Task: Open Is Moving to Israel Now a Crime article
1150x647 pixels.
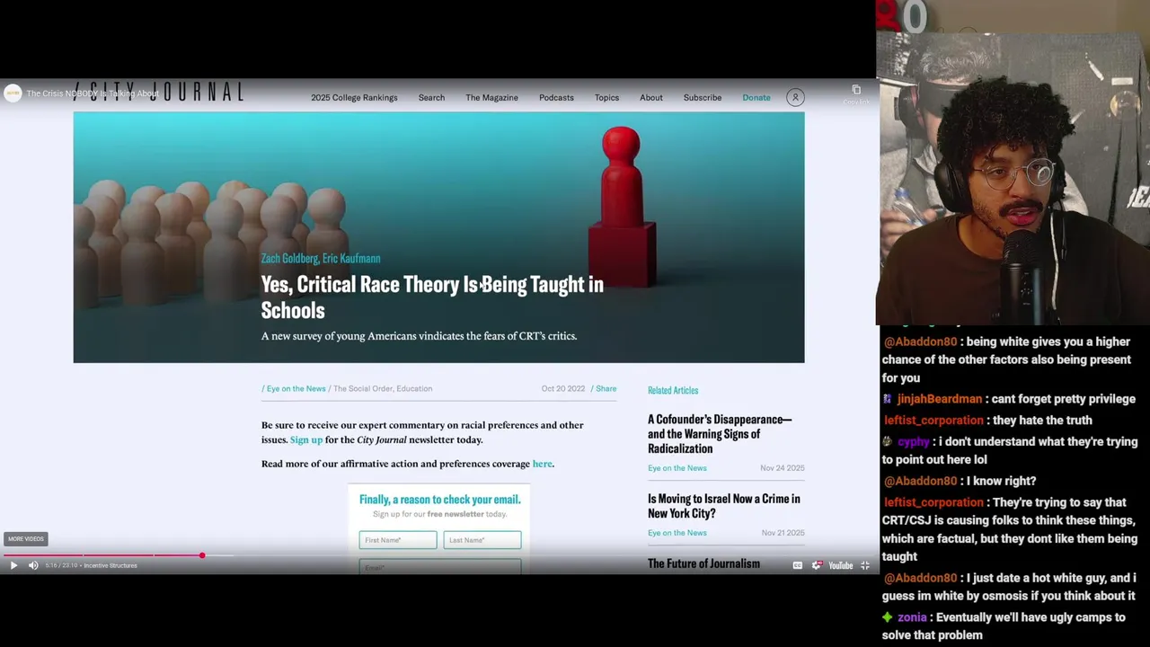Action: (724, 506)
